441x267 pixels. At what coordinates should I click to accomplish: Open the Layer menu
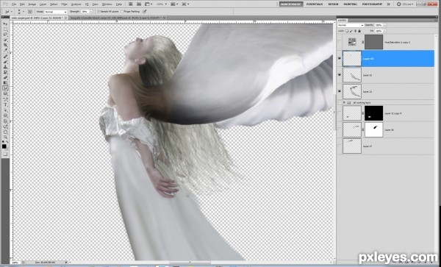coord(43,4)
